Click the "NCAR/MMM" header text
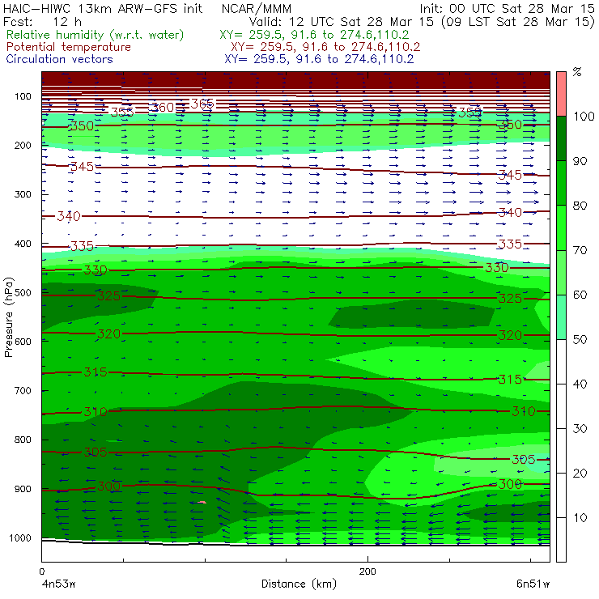599x599 pixels. (x=257, y=9)
